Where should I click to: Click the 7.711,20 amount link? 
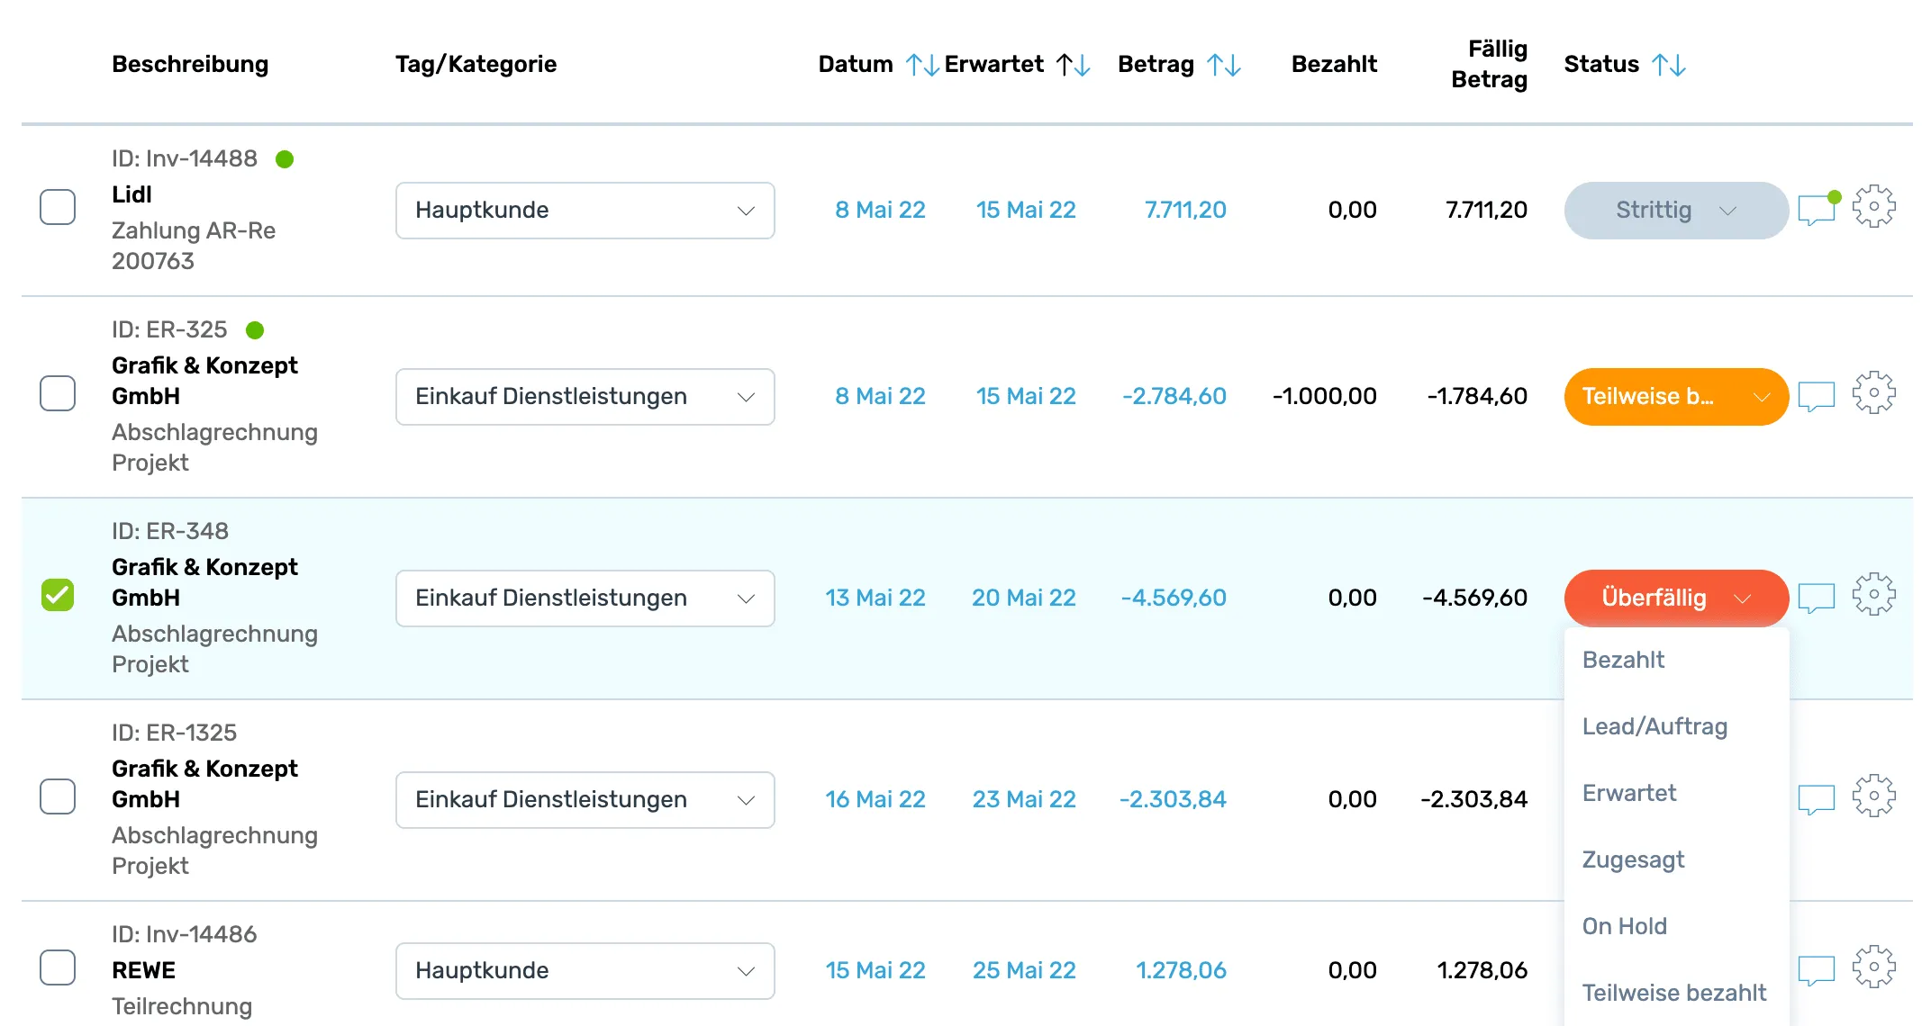point(1185,210)
